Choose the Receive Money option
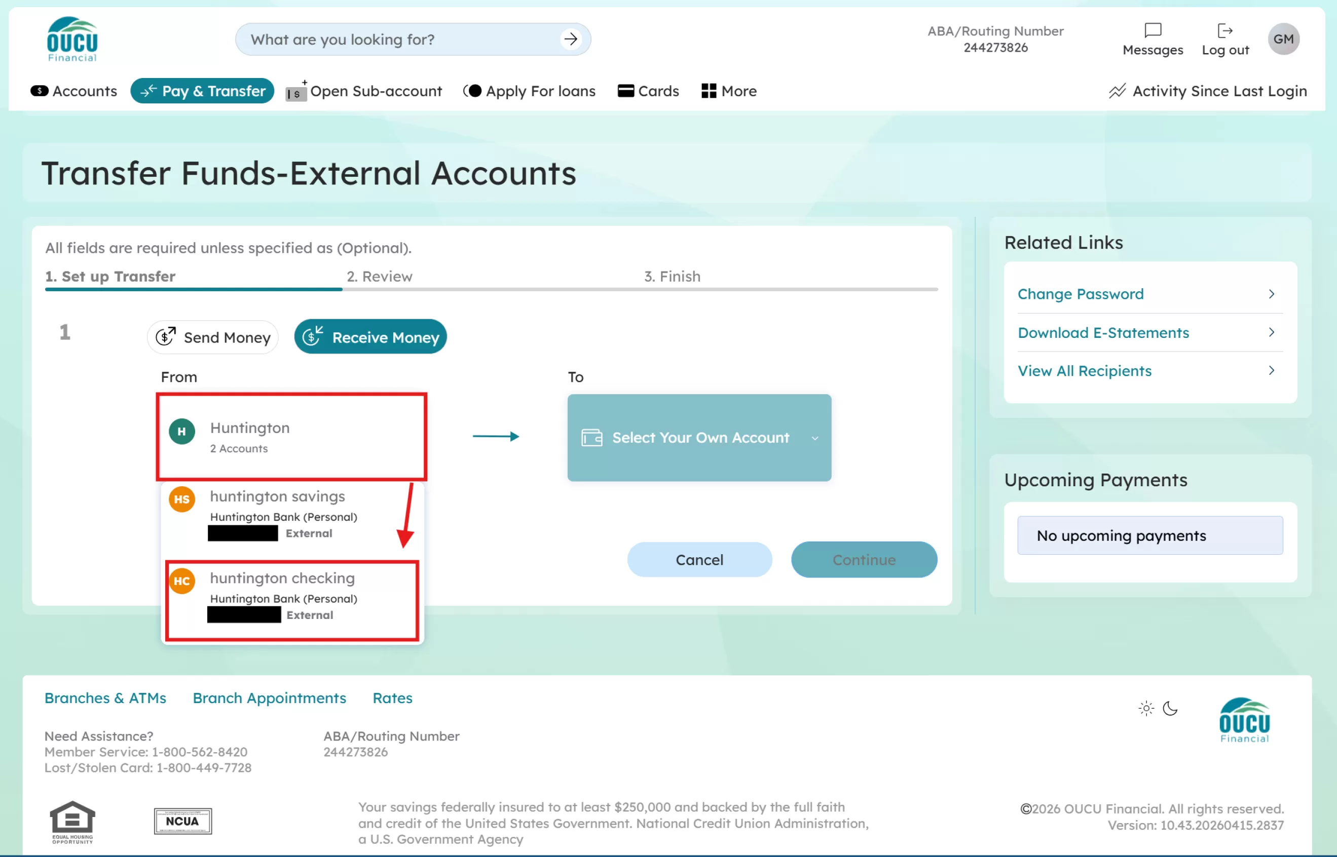The height and width of the screenshot is (857, 1337). coord(370,337)
